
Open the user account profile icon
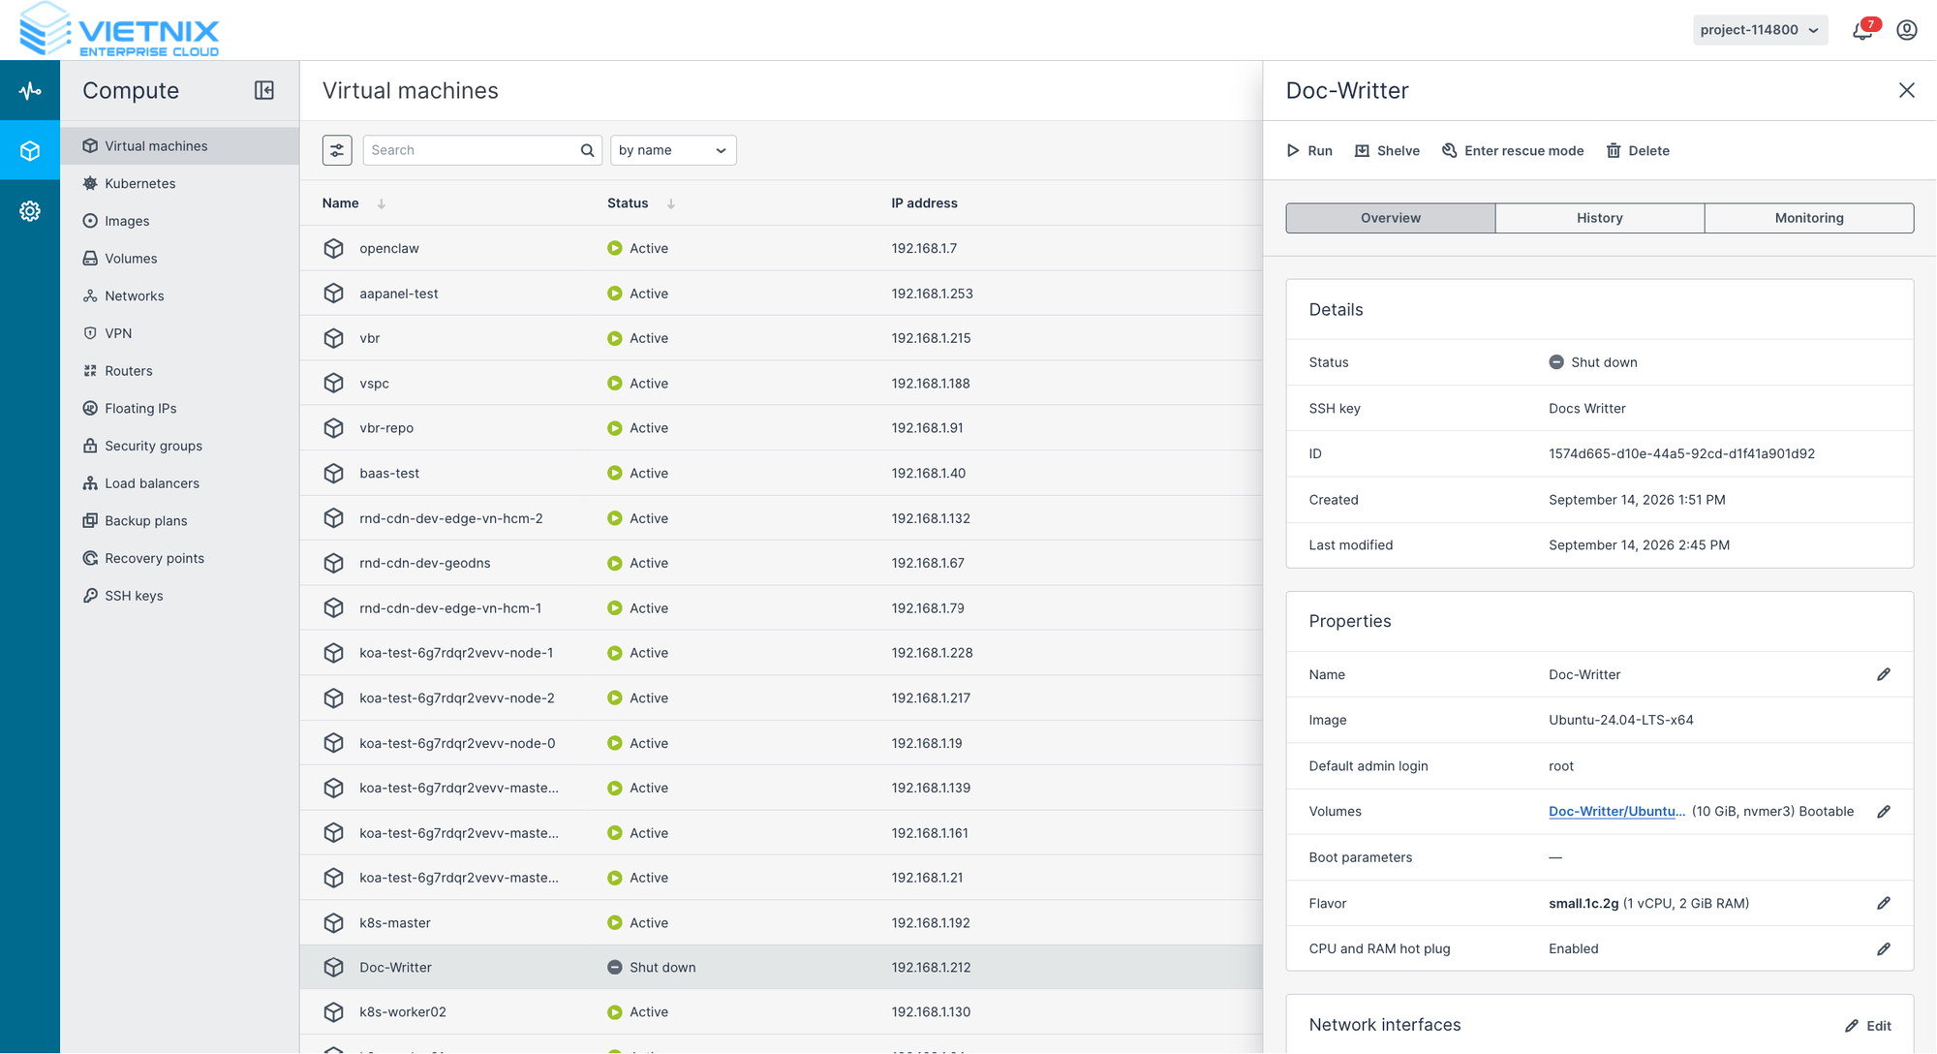(x=1907, y=30)
